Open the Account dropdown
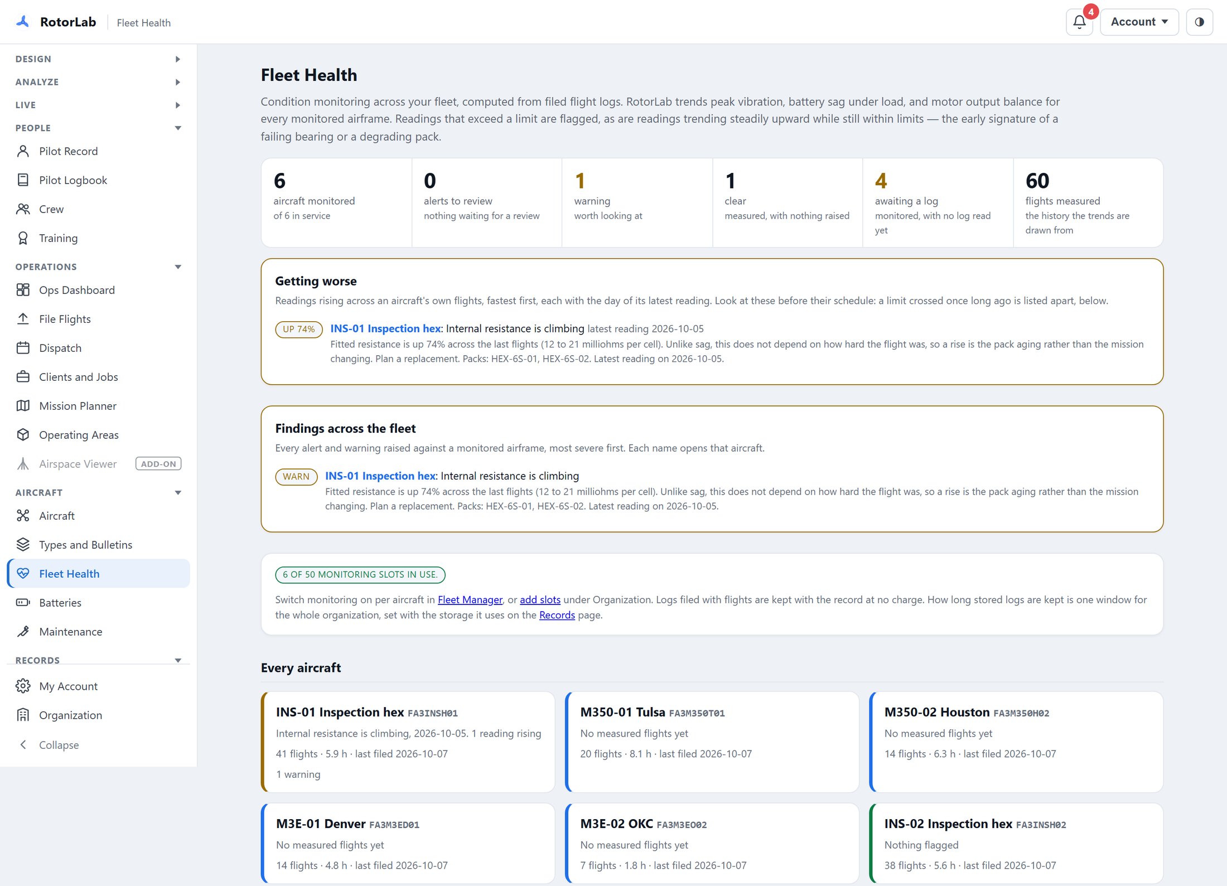Screen dimensions: 1227x886 click(x=1139, y=22)
